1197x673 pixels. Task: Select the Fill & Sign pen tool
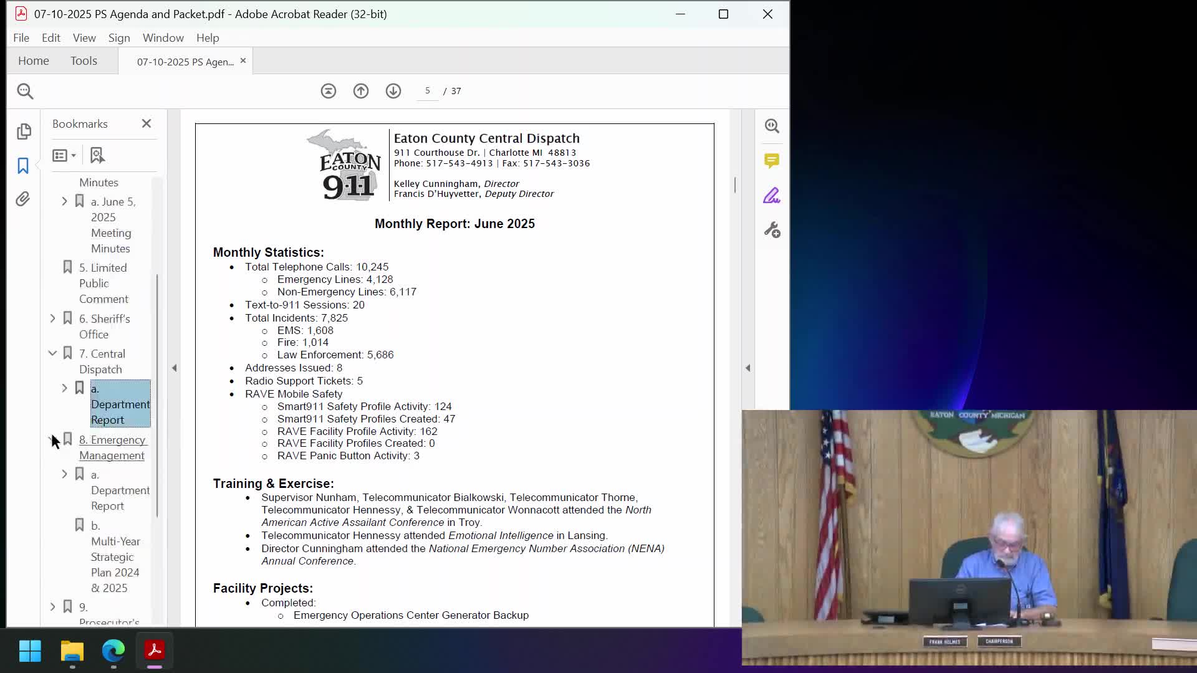point(772,196)
